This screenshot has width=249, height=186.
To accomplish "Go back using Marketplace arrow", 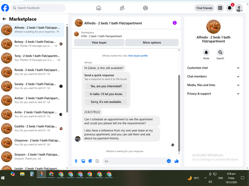I will (4, 19).
